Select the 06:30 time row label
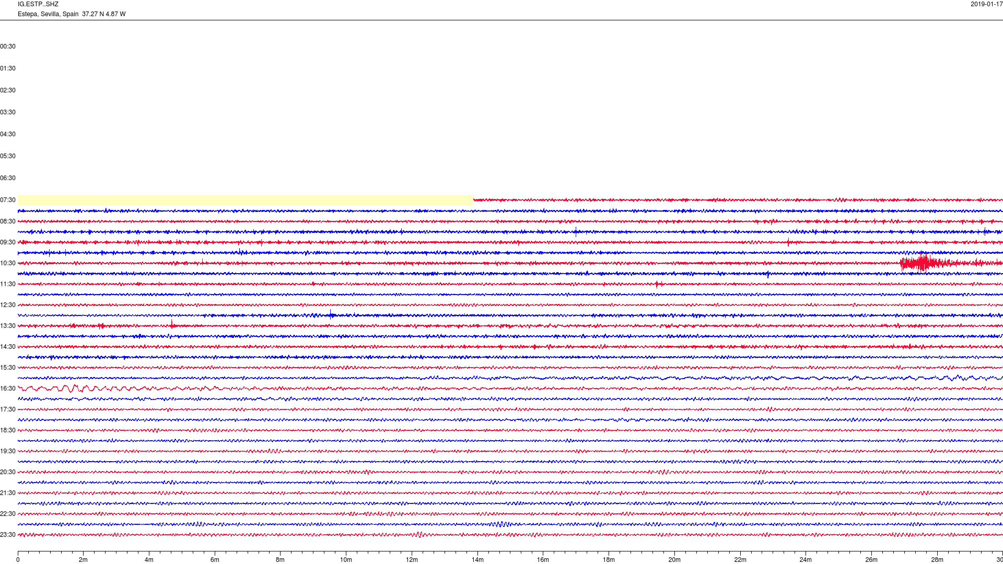This screenshot has width=1003, height=564. click(8, 178)
